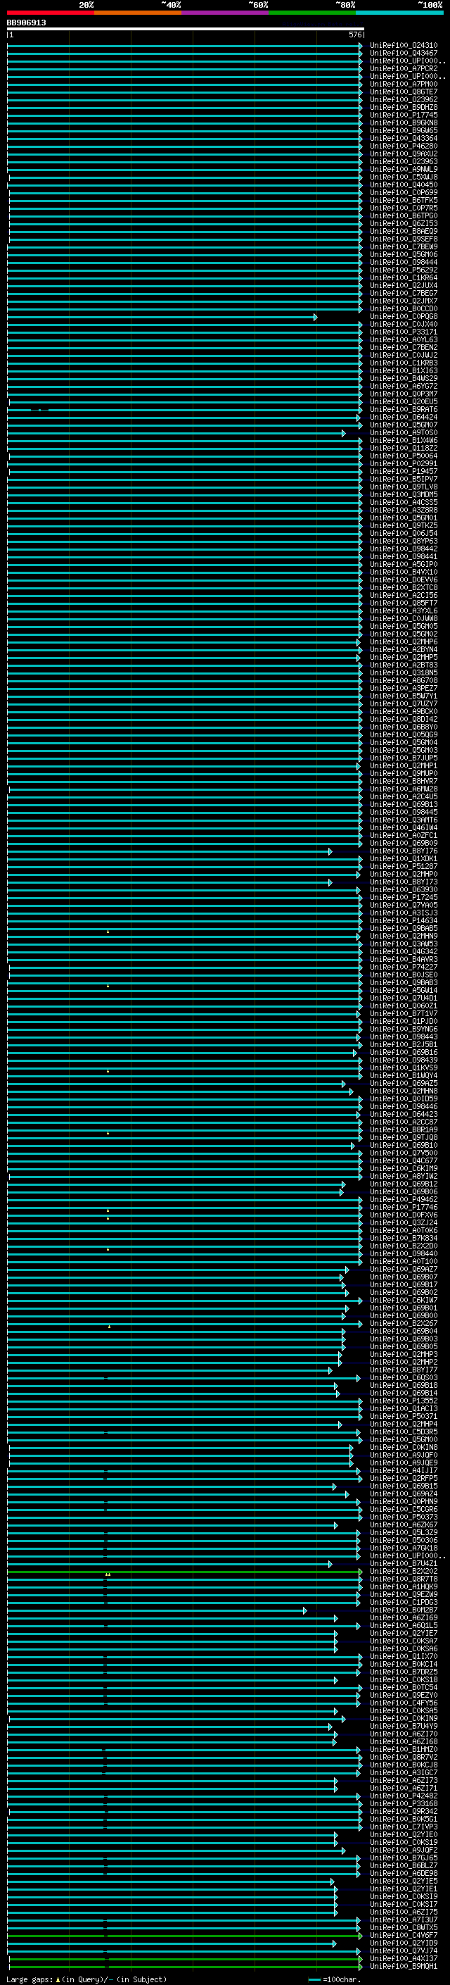
Task: Click the short alignment bar for UniRef100_C0PQG8
Action: (162, 317)
